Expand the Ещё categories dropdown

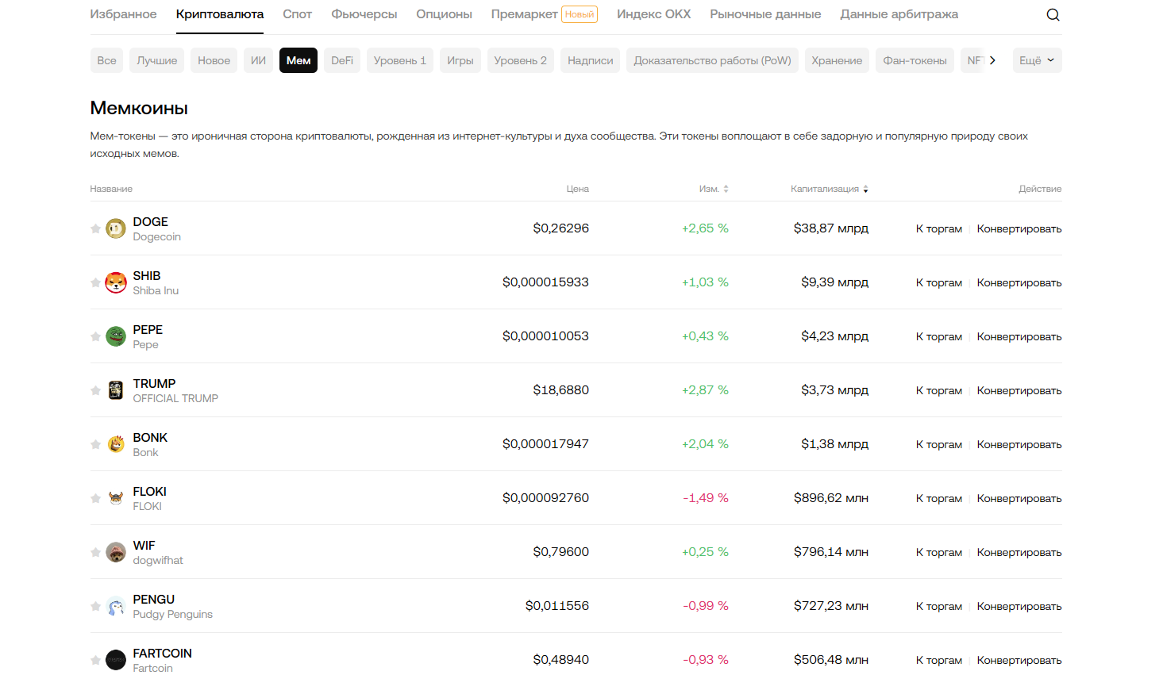(1037, 60)
